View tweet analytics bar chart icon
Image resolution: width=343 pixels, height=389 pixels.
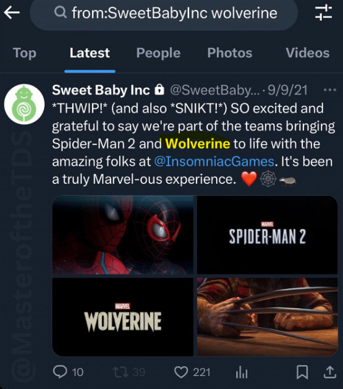point(242,372)
